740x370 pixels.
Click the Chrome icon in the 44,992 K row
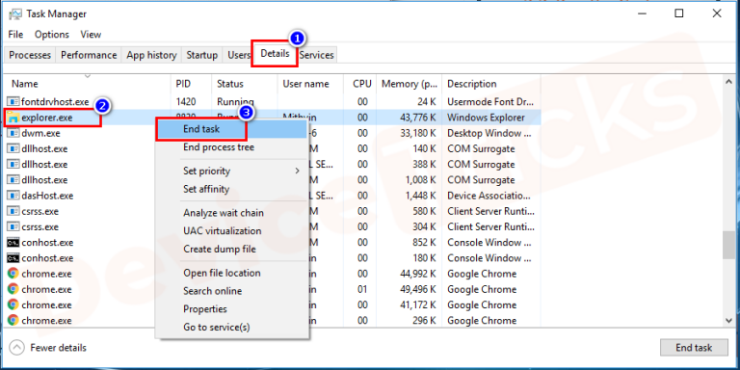point(13,274)
